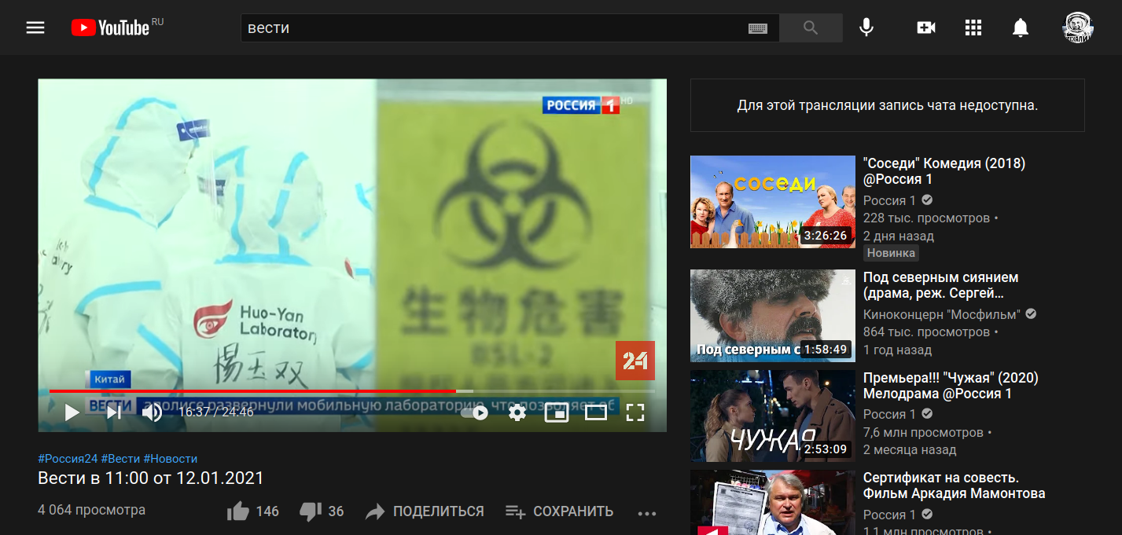Click СОХРАНИТЬ save button
This screenshot has width=1122, height=535.
[x=560, y=511]
